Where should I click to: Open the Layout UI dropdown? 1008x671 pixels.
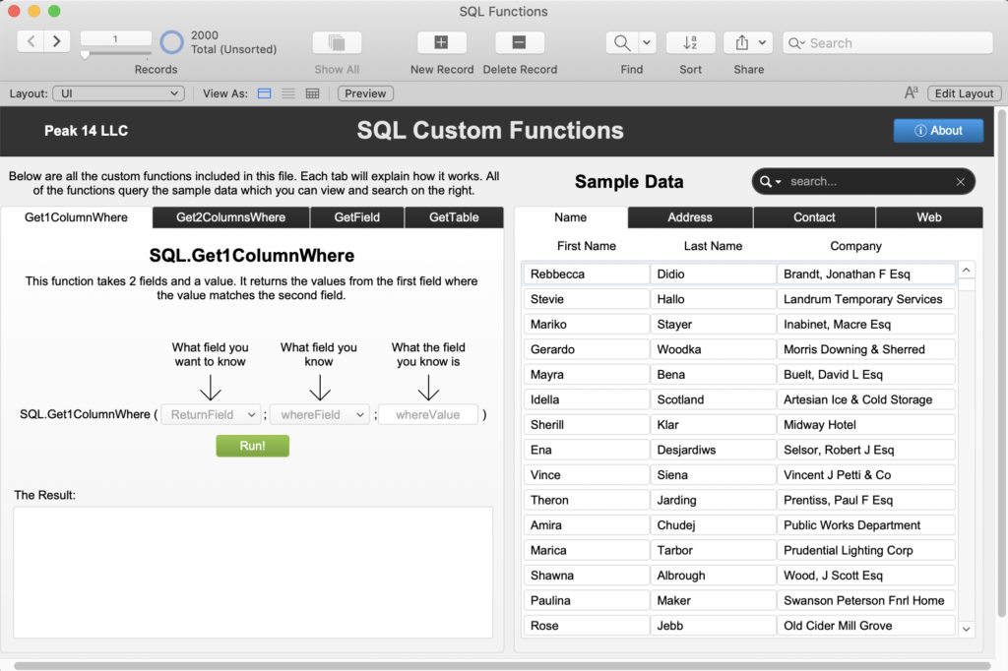point(118,93)
